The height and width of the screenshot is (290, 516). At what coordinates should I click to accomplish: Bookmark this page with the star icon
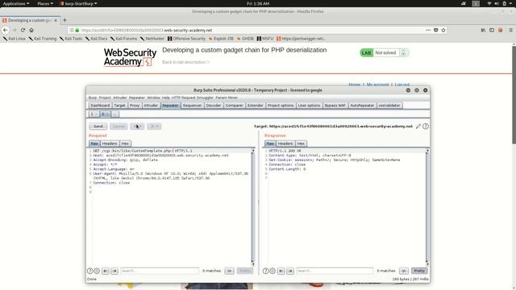click(443, 30)
